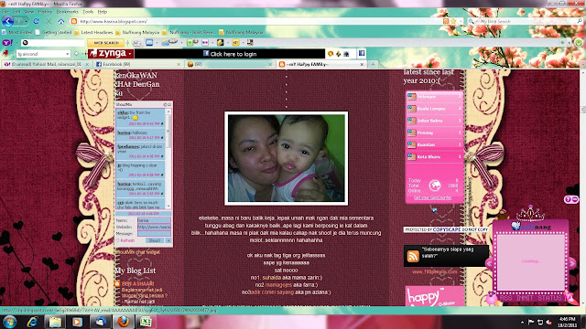Go to the Firefox home page icon

pyautogui.click(x=61, y=21)
